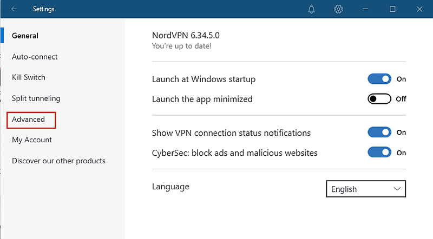Open Discover our other products
The width and height of the screenshot is (433, 239).
[x=58, y=161]
